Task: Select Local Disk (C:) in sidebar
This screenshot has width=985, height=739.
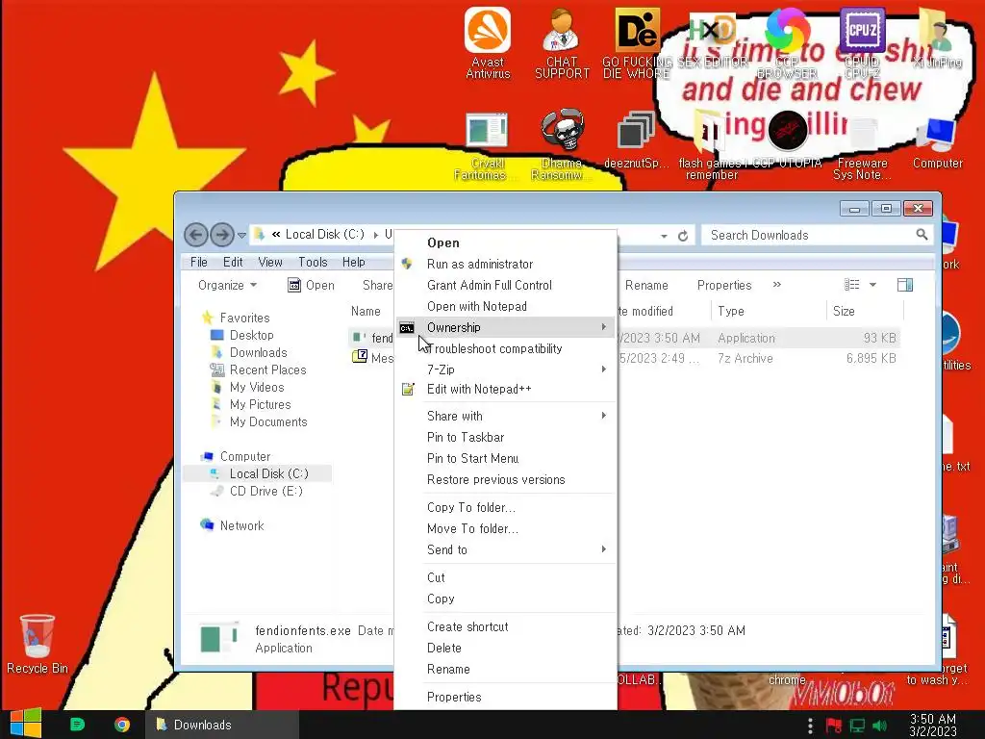Action: click(x=269, y=473)
